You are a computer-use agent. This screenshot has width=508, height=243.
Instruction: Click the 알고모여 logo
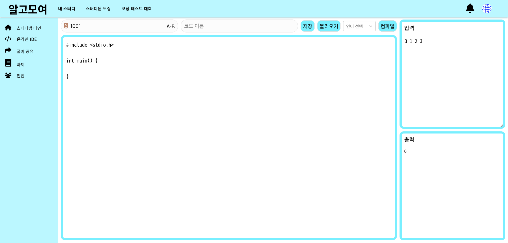[28, 9]
